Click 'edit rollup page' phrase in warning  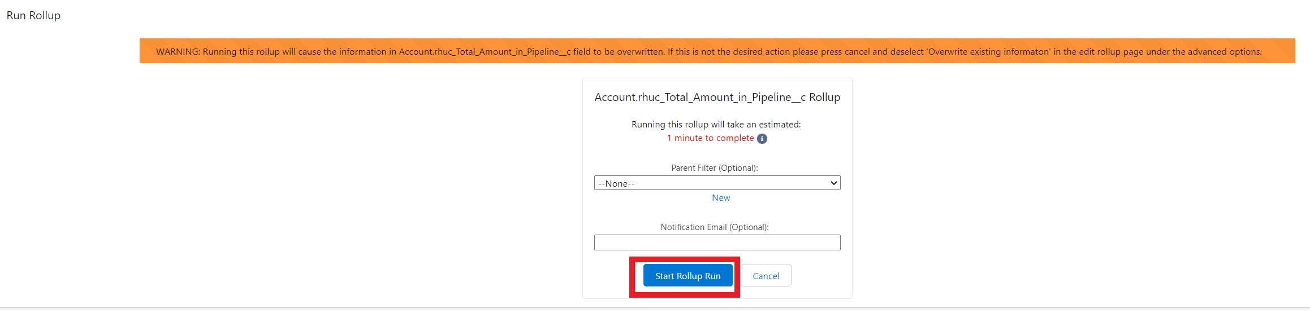(x=1111, y=51)
